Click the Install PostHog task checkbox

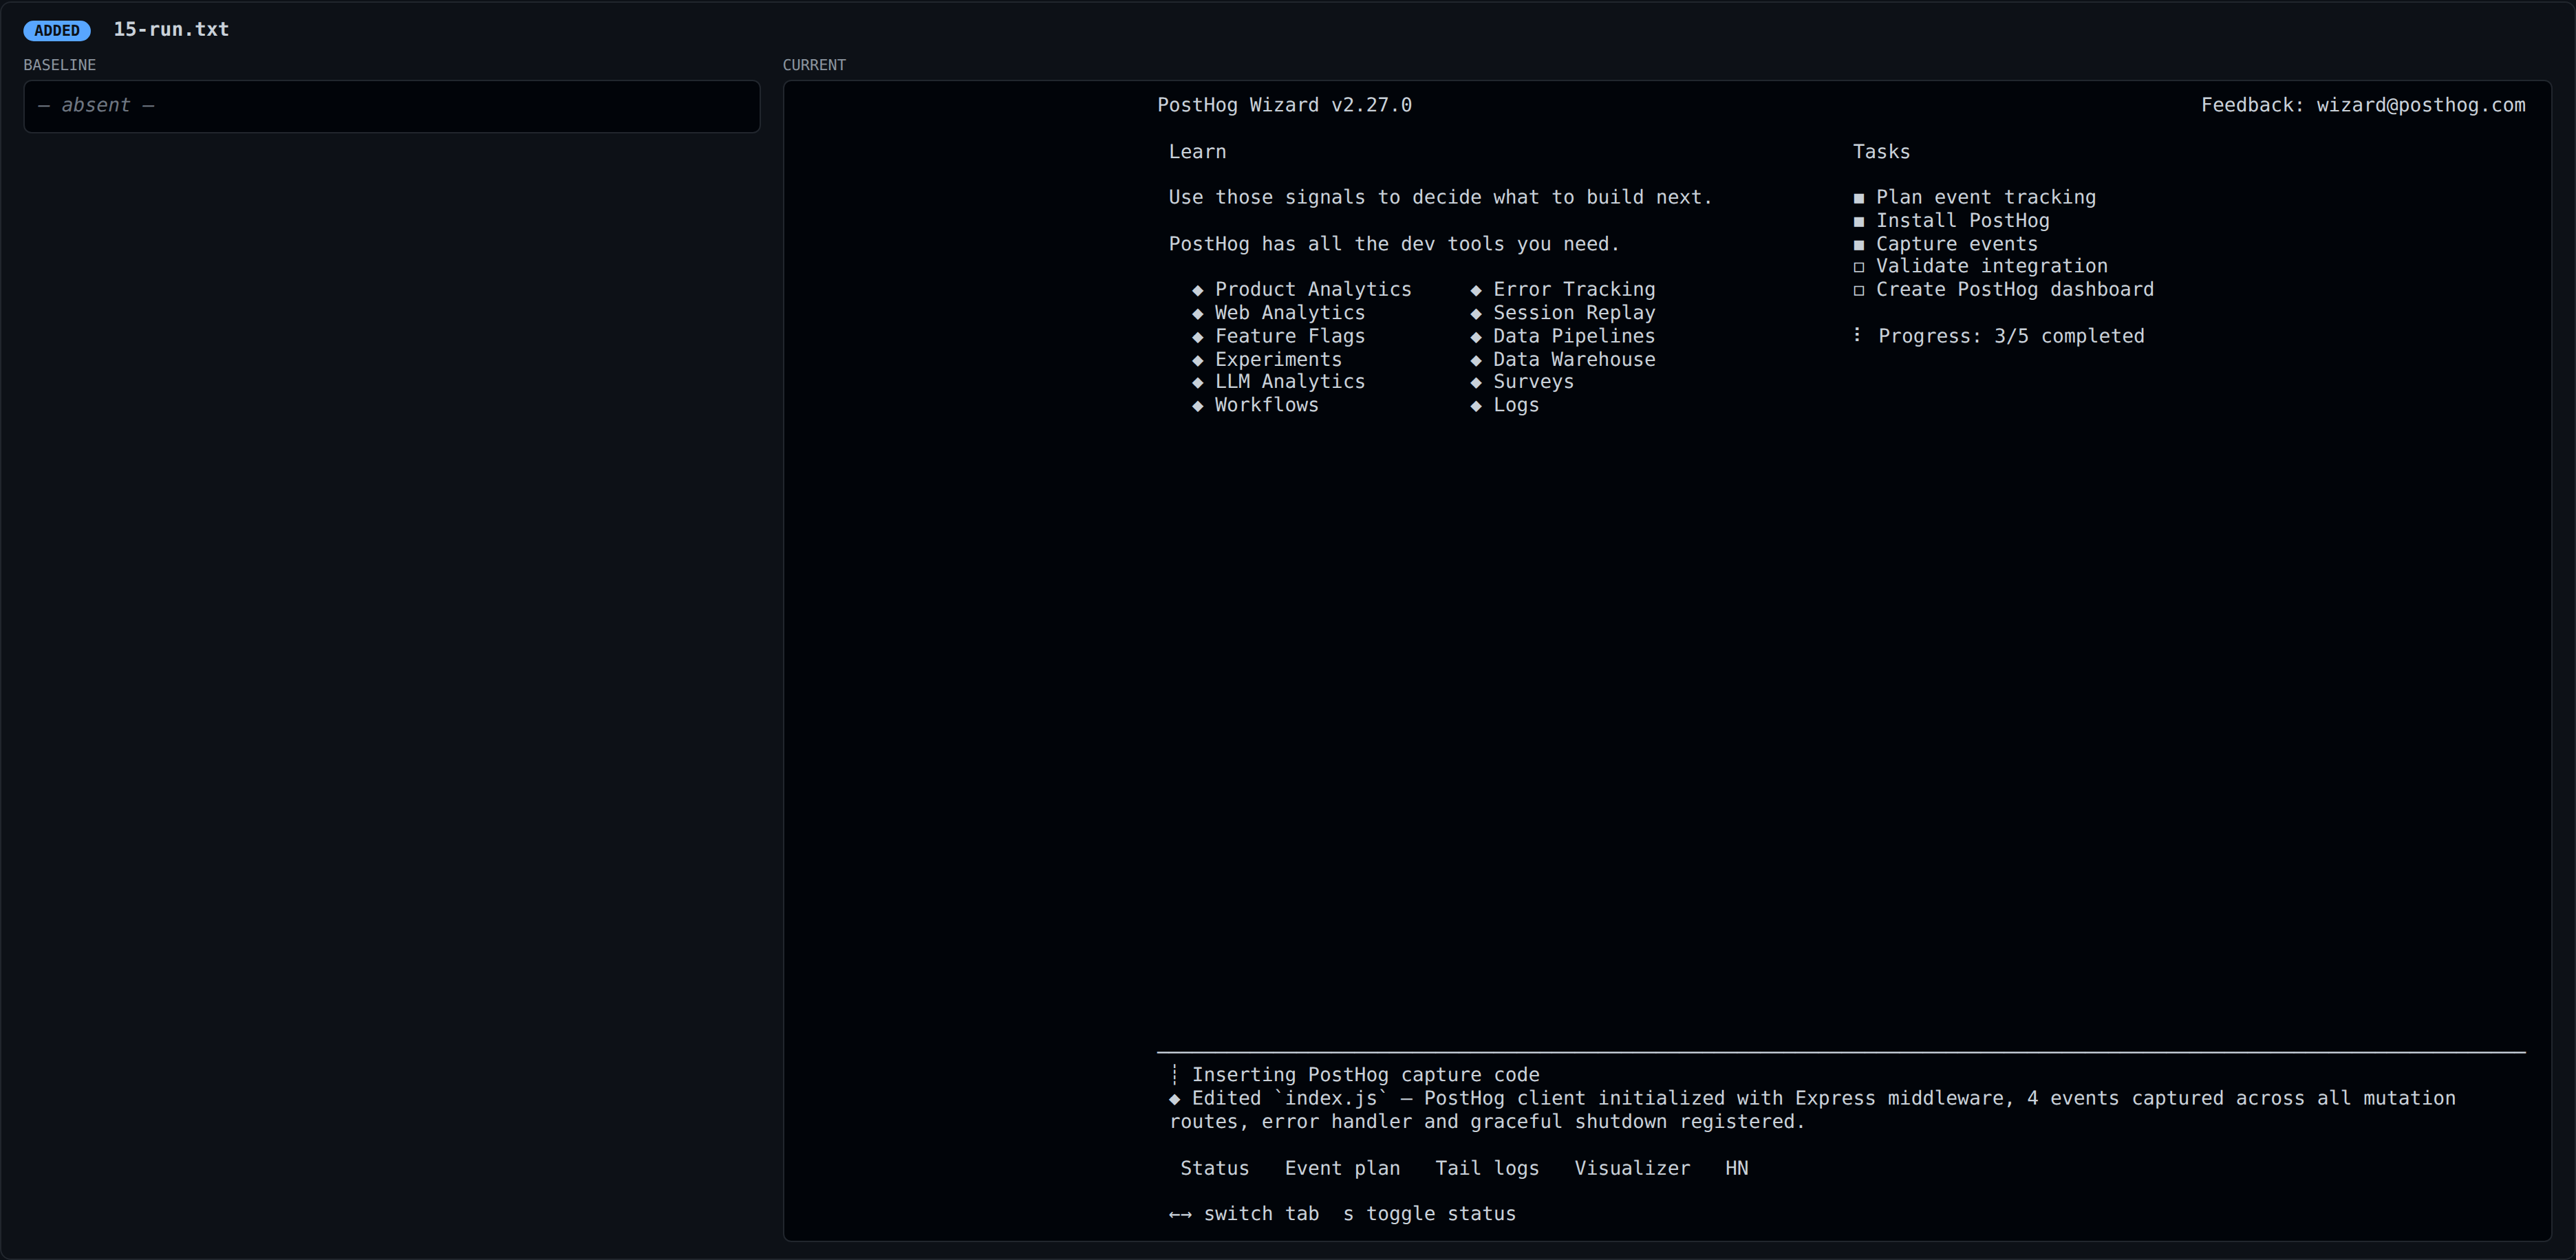click(x=1859, y=221)
